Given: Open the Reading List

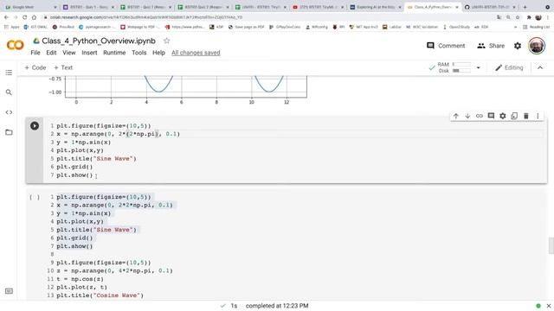Looking at the screenshot, I should click(x=536, y=27).
